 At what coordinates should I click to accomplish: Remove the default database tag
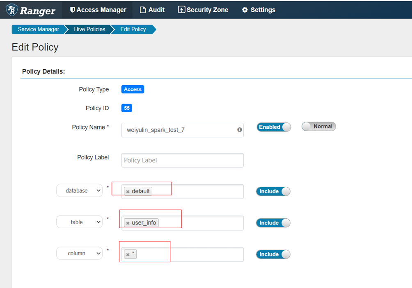click(128, 192)
